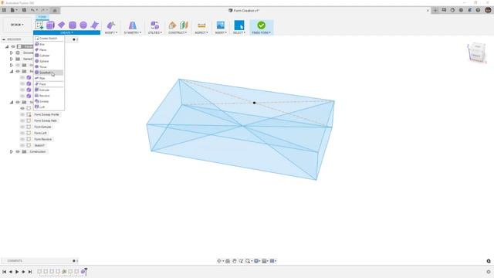Click the green Finish Form checkmark
This screenshot has height=278, width=494.
(261, 25)
